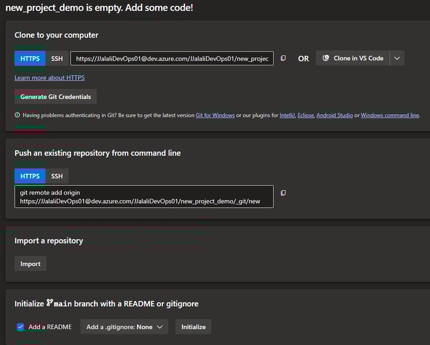
Task: Copy the push commands to clipboard
Action: (x=283, y=193)
